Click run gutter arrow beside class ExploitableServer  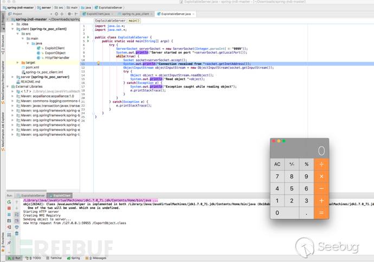(x=88, y=37)
